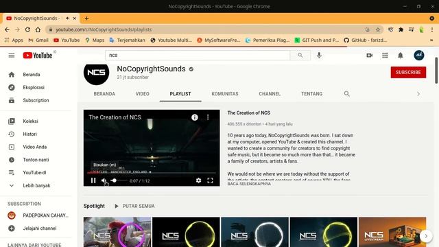Open the NCS LIVESTREAM thumbnail
The height and width of the screenshot is (247, 439).
pyautogui.click(x=392, y=232)
